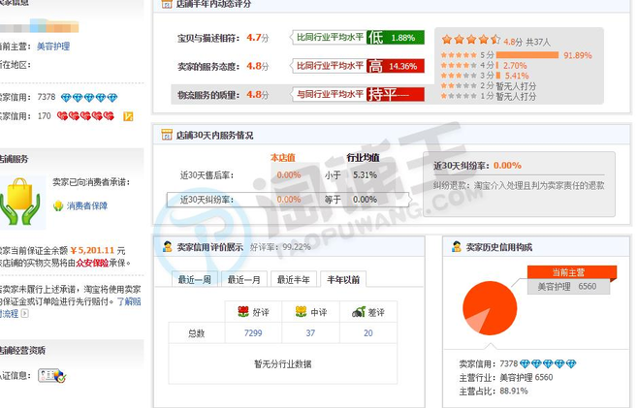Click the 认证信息 ID card icon

[50, 375]
